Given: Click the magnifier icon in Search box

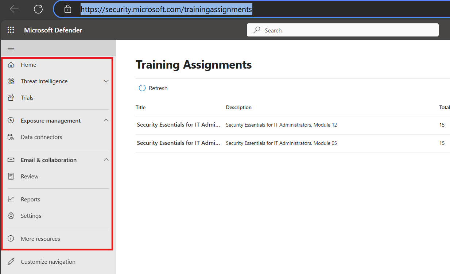Looking at the screenshot, I should point(257,30).
